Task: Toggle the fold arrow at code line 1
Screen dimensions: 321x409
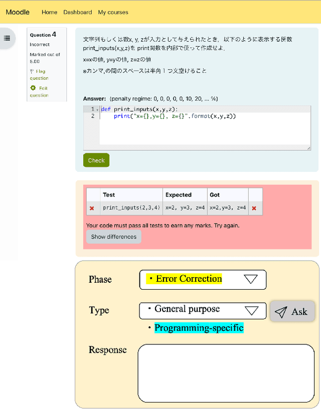Action: (97, 110)
